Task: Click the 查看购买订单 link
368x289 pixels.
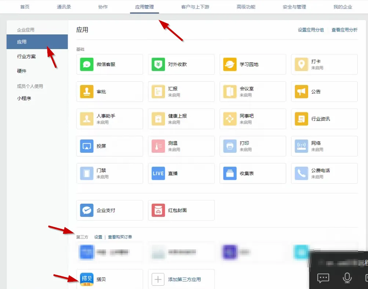Action: click(120, 237)
